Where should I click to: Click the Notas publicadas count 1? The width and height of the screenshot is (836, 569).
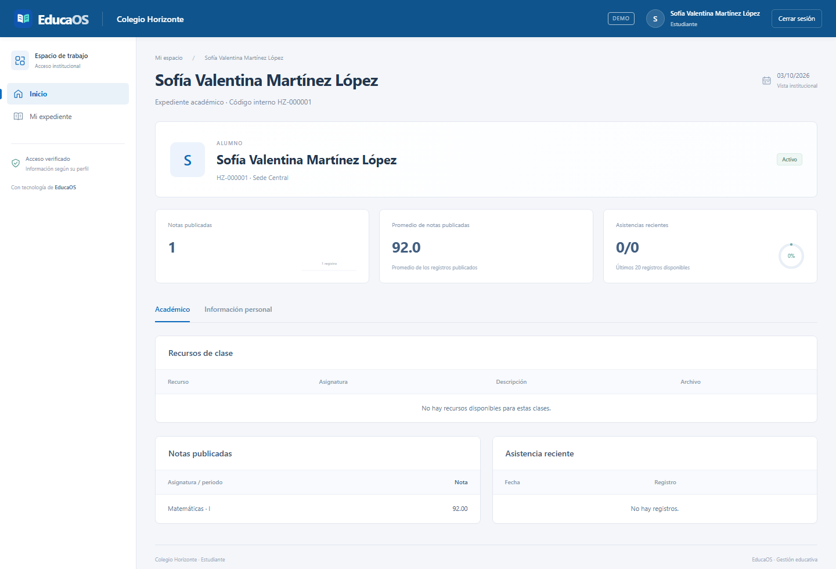tap(172, 248)
